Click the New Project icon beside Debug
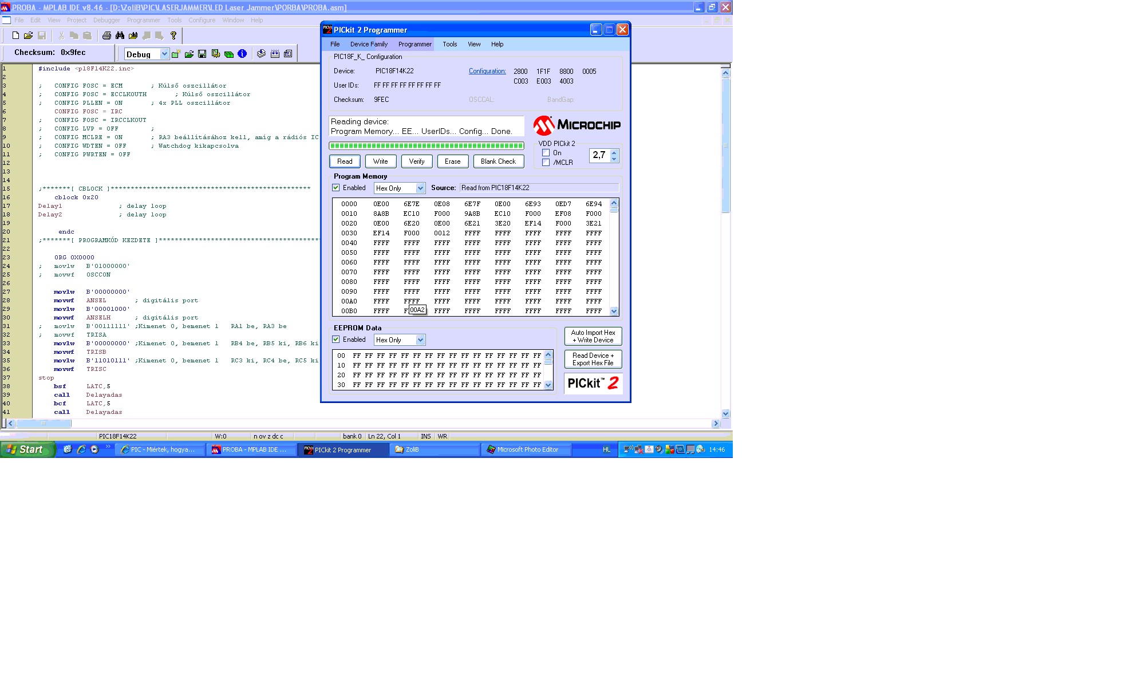 [x=176, y=54]
